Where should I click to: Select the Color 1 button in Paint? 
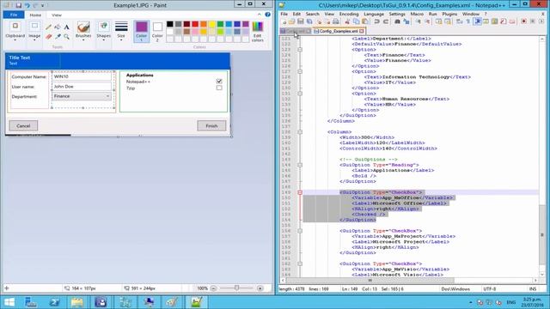click(x=141, y=32)
